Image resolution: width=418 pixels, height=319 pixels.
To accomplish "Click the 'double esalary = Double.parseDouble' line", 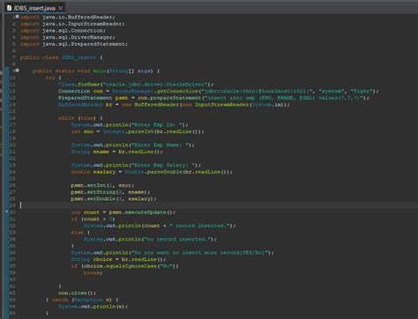I will 152,172.
